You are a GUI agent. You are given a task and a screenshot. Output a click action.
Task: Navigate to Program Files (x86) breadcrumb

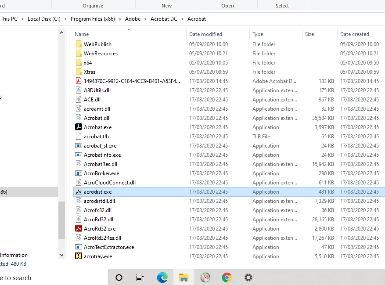point(93,19)
